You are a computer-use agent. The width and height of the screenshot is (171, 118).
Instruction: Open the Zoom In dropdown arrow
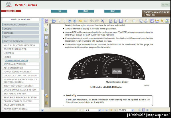[138, 21]
